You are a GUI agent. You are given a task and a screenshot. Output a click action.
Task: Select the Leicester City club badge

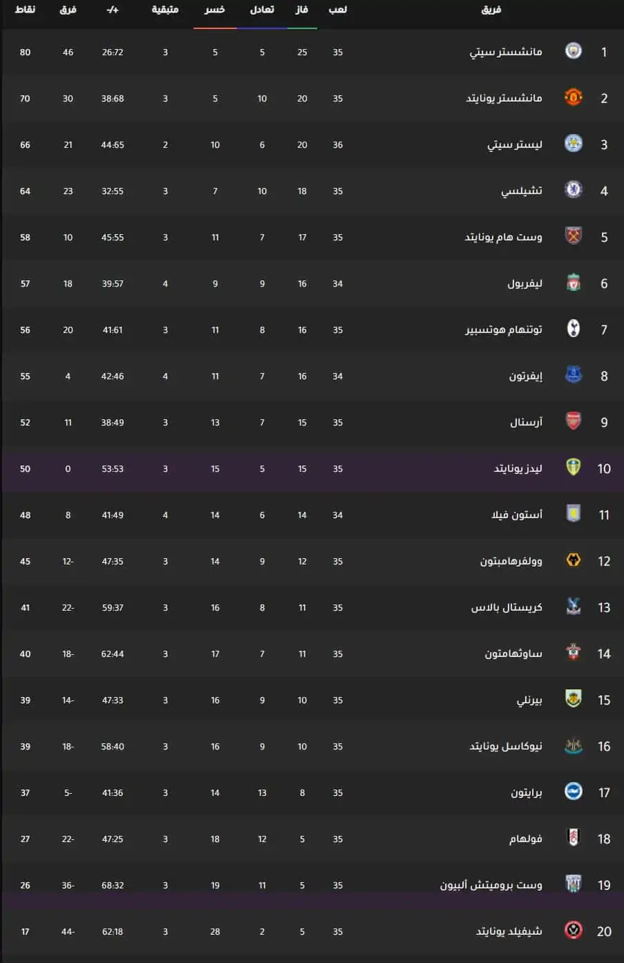[573, 144]
